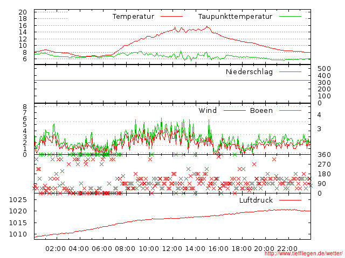This screenshot has width=345, height=258.
Task: Click the 180 wind direction axis value
Action: pyautogui.click(x=324, y=174)
